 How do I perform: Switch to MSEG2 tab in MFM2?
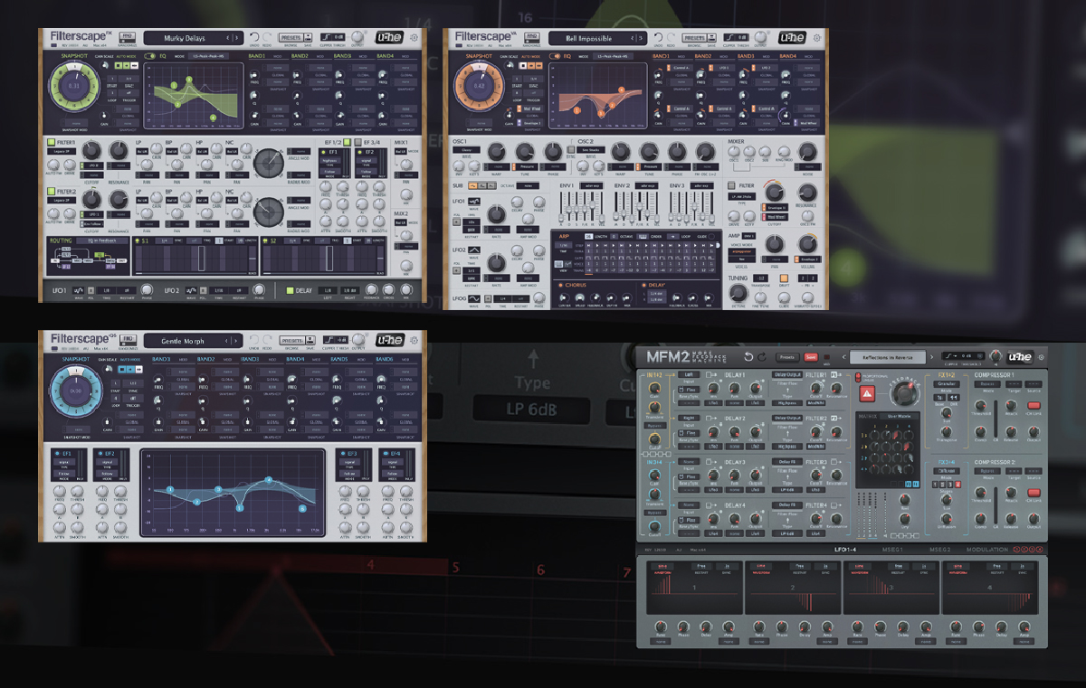pyautogui.click(x=940, y=550)
